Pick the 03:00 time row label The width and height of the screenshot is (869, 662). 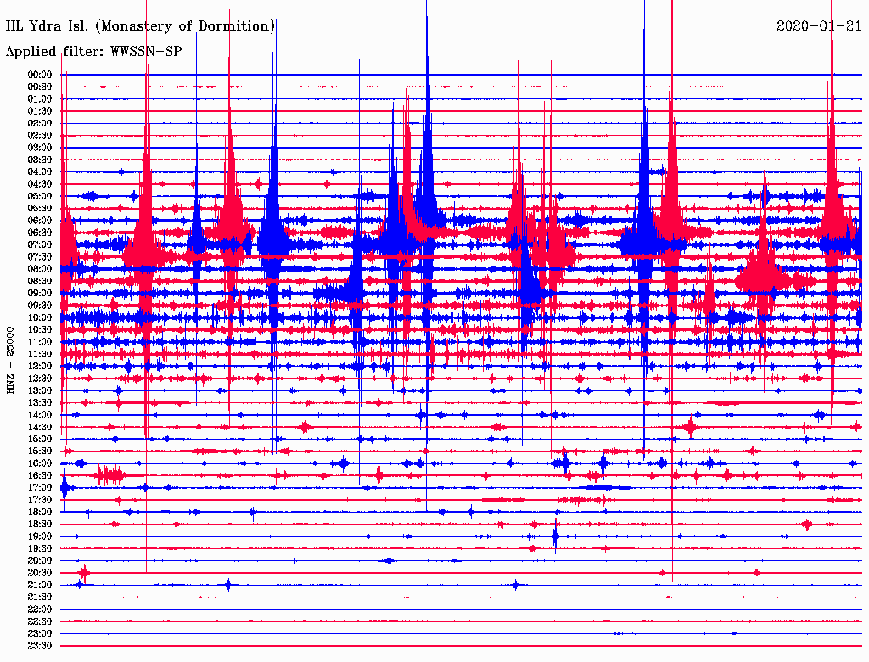pyautogui.click(x=40, y=148)
